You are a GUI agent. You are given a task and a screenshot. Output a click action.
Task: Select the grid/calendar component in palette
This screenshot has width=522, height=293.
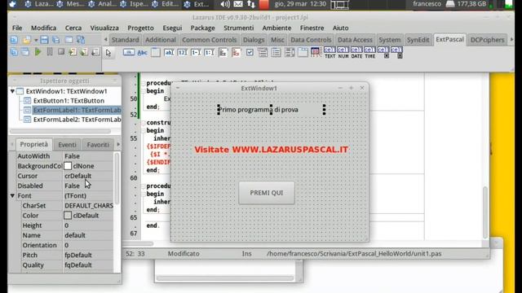tap(316, 52)
